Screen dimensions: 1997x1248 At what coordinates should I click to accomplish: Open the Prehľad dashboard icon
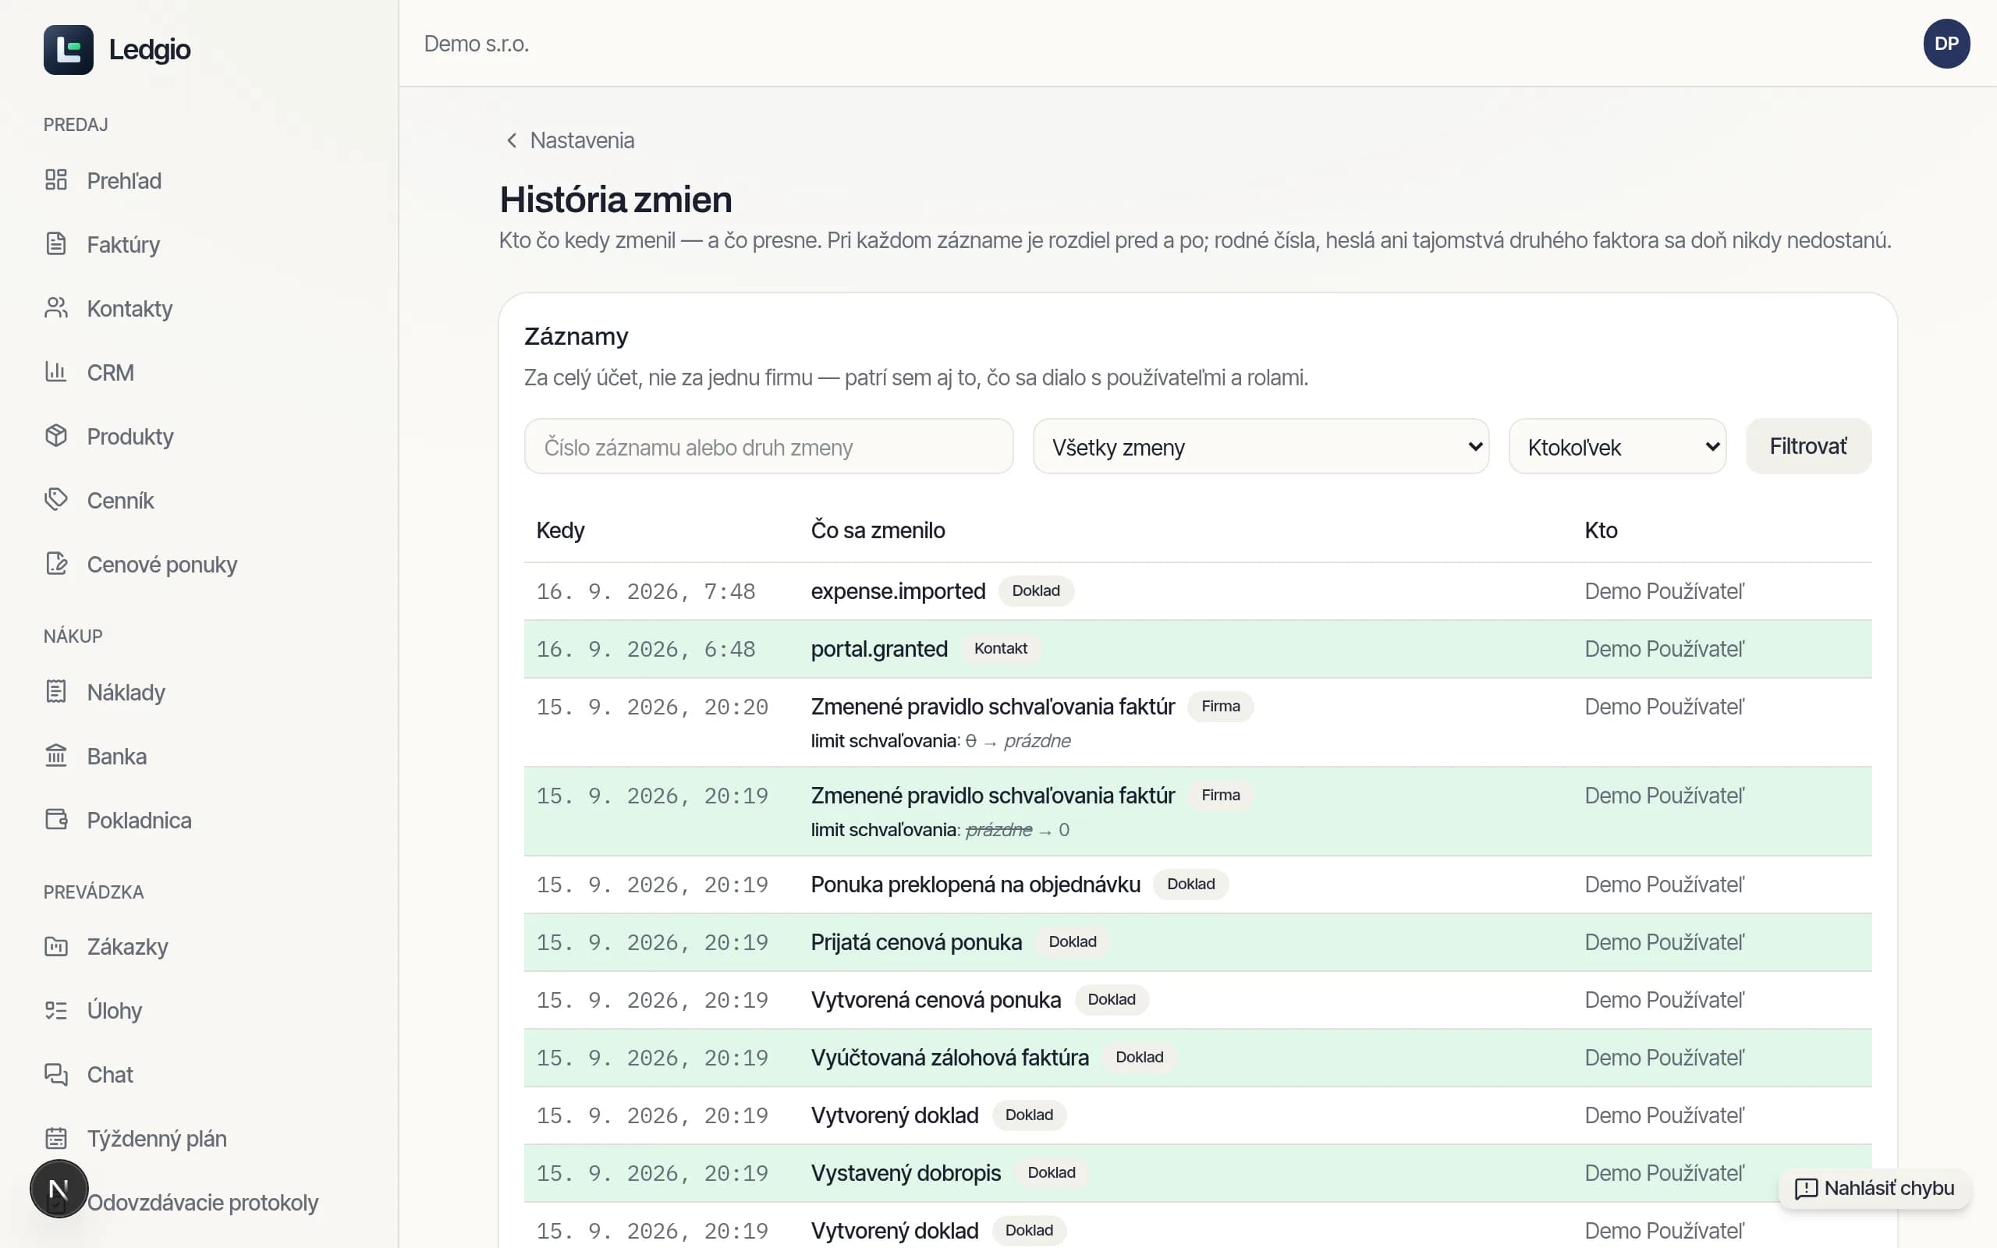click(56, 180)
